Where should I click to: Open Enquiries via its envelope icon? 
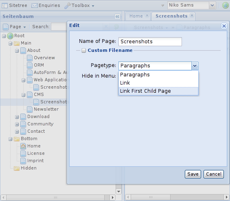tap(35, 6)
